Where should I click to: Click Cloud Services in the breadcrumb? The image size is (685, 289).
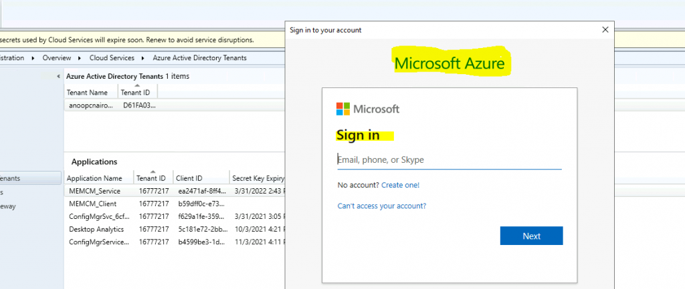point(112,57)
